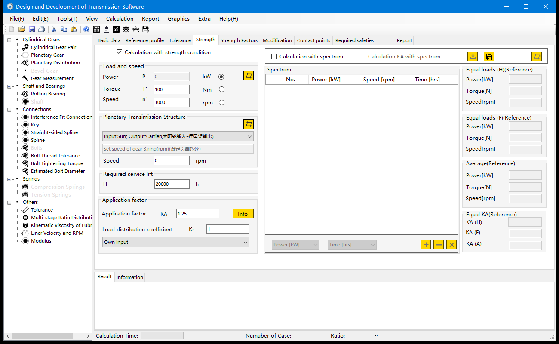Select the kW power radio button
Image resolution: width=559 pixels, height=344 pixels.
coord(221,77)
